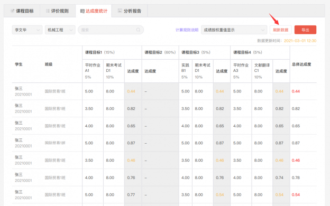Image resolution: width=330 pixels, height=206 pixels.
Task: Click the 分析报告 tab chart icon
Action: tap(120, 11)
